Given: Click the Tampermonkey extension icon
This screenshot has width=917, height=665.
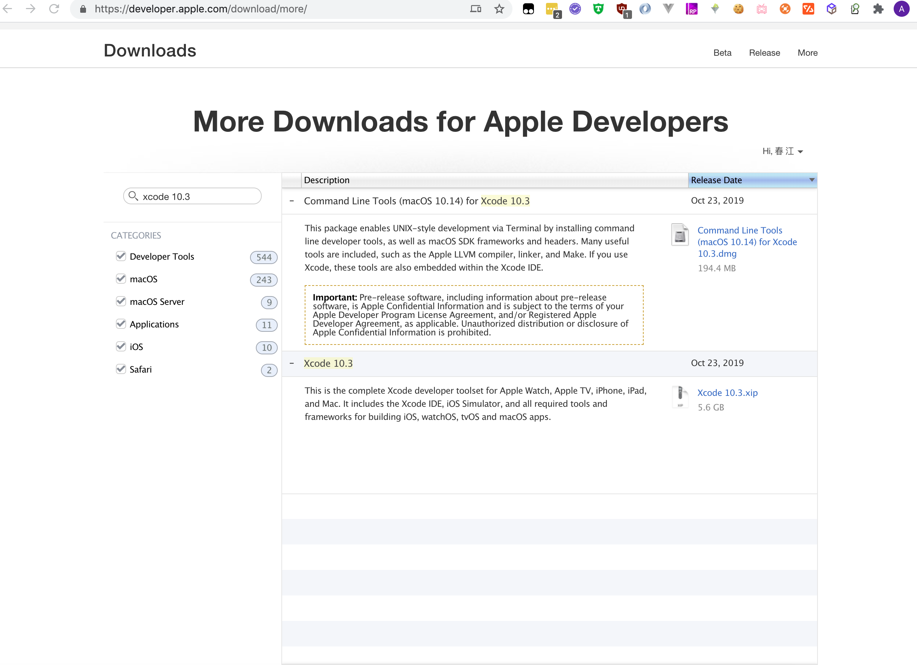Looking at the screenshot, I should coord(528,9).
